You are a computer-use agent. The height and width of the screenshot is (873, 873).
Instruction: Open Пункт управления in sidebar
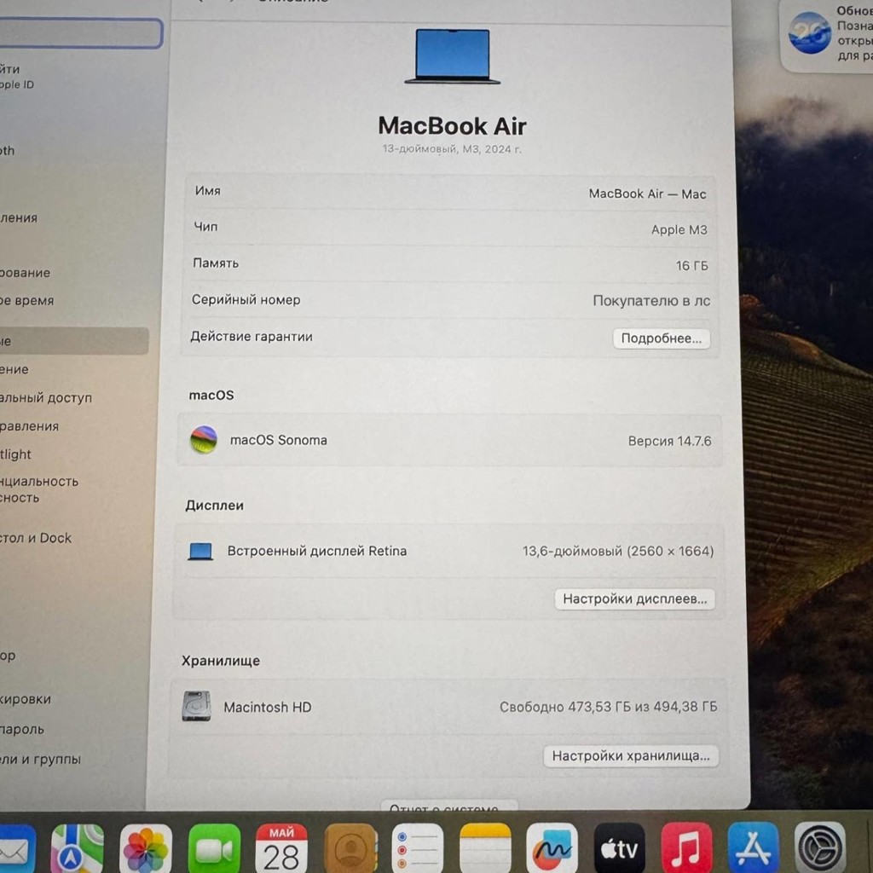click(29, 426)
